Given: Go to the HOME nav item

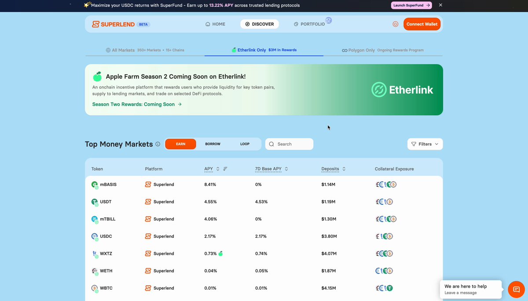Looking at the screenshot, I should 215,24.
